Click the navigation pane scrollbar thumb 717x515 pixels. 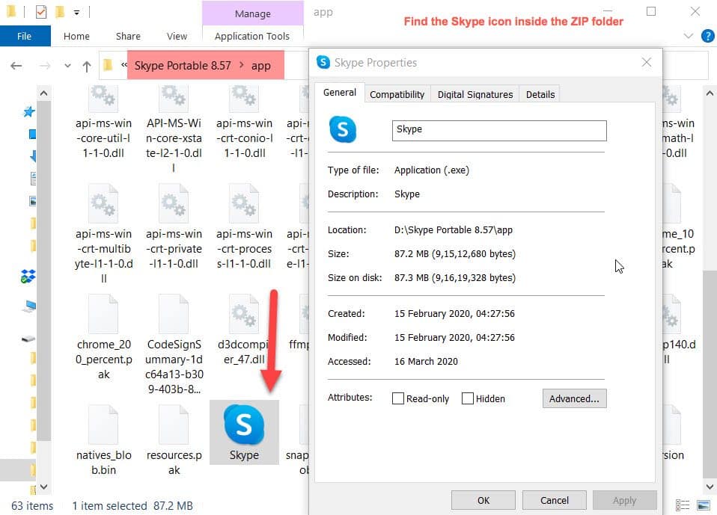click(x=43, y=271)
